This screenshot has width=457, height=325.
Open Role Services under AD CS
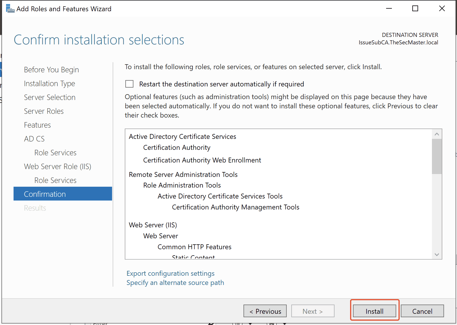point(55,153)
